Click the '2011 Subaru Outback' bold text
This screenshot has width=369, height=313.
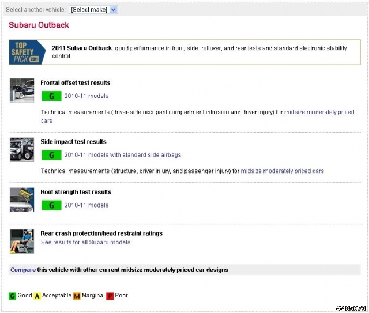(x=82, y=48)
